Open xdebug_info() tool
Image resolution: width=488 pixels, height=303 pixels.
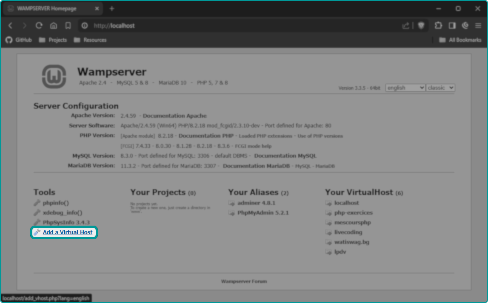tap(63, 213)
